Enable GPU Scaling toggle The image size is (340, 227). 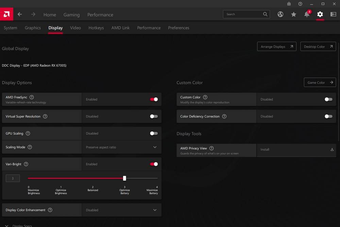[x=154, y=133]
